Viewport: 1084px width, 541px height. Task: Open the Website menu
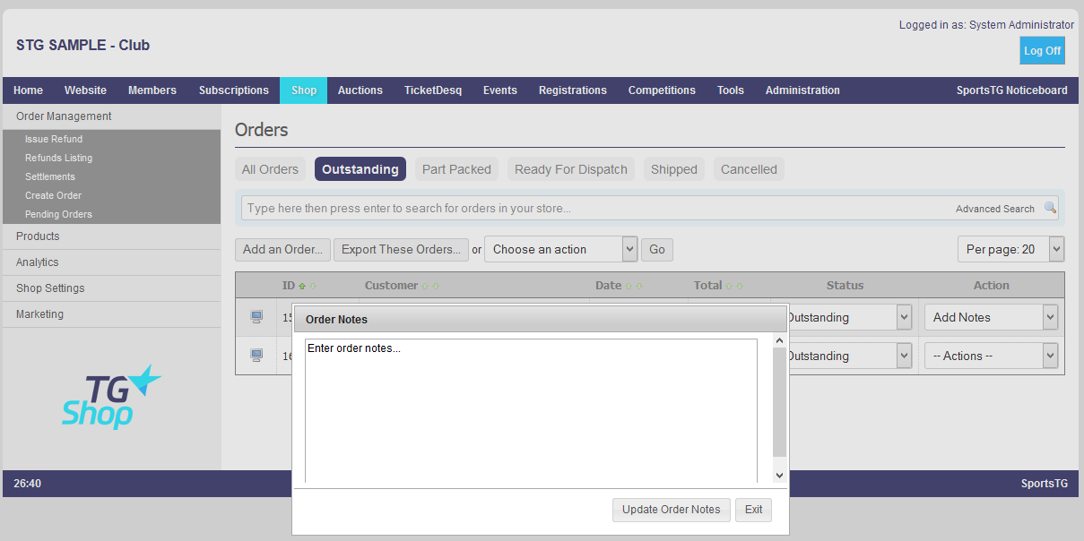click(85, 90)
